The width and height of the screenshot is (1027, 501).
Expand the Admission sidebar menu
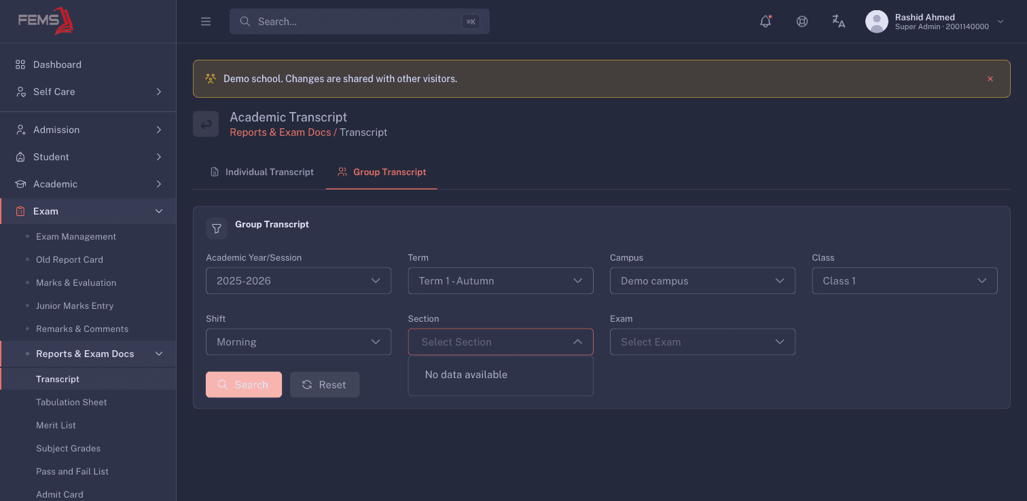[88, 130]
